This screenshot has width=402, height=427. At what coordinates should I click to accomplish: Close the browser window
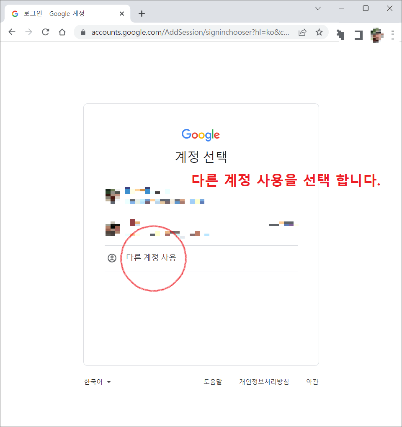(390, 8)
